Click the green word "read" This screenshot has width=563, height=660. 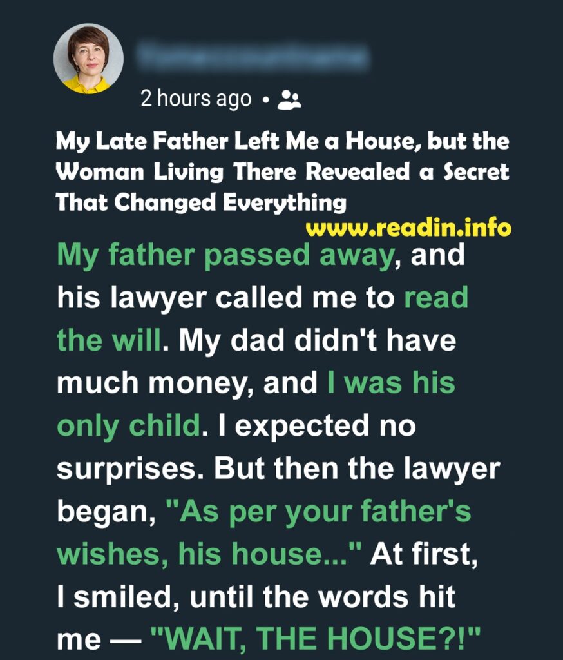[436, 297]
